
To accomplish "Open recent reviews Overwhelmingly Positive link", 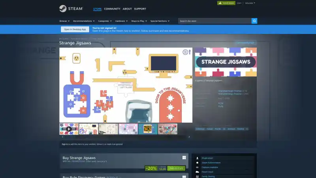I will click(230, 91).
